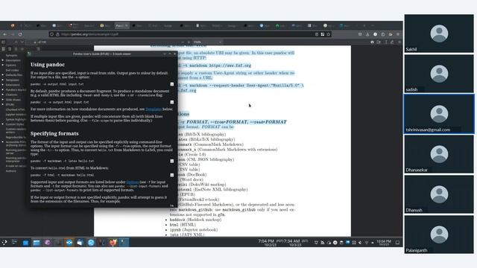
Task: Show layers in PDF sidebar
Action: point(22,48)
